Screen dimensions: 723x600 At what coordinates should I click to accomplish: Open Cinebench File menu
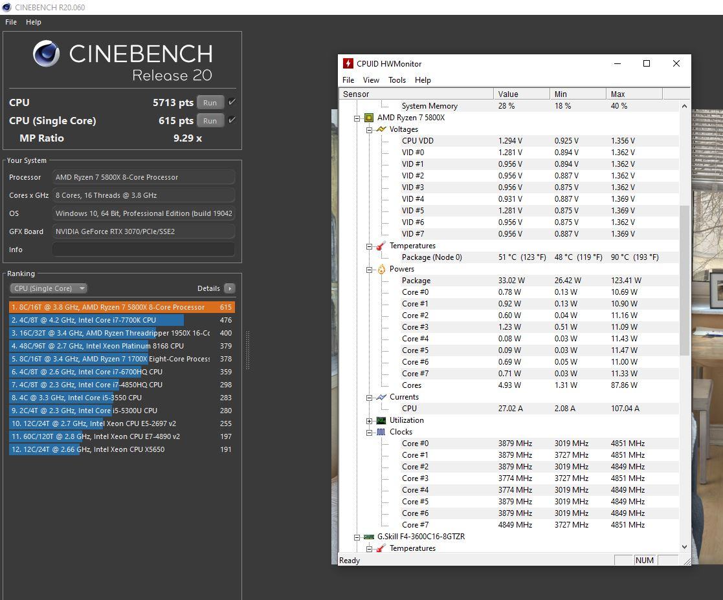point(11,21)
